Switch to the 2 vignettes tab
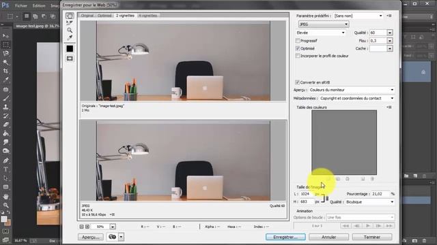Screen dimensions: 437x245 (125, 16)
